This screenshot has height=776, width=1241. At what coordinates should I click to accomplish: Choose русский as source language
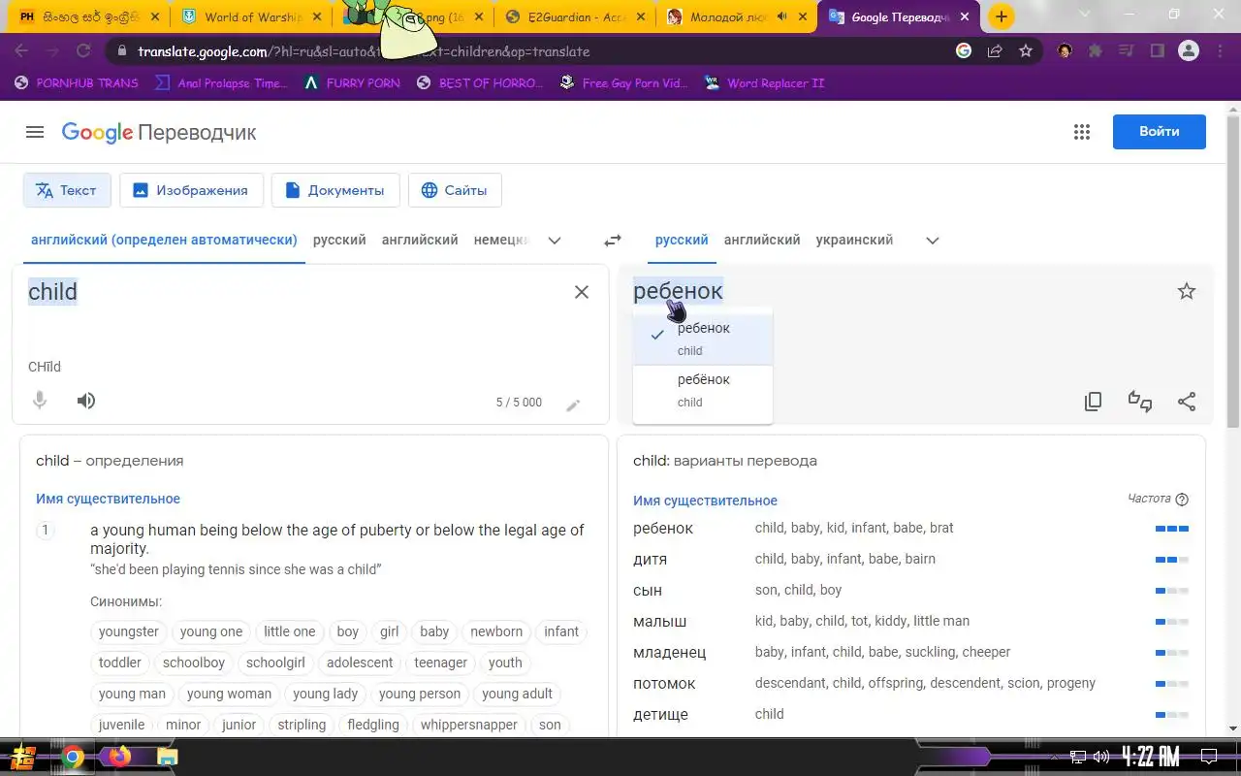pyautogui.click(x=339, y=240)
